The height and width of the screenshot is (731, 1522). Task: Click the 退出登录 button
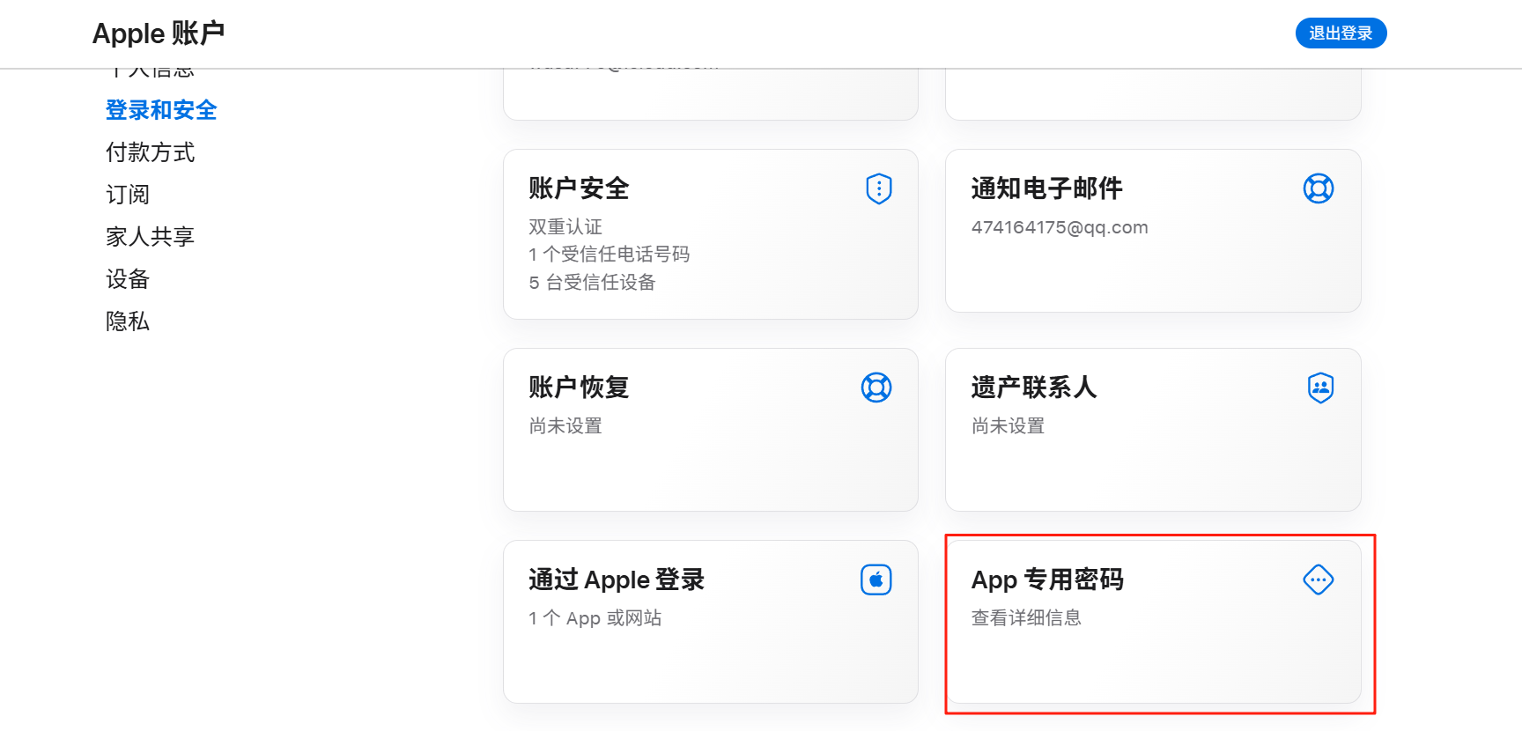coord(1341,33)
